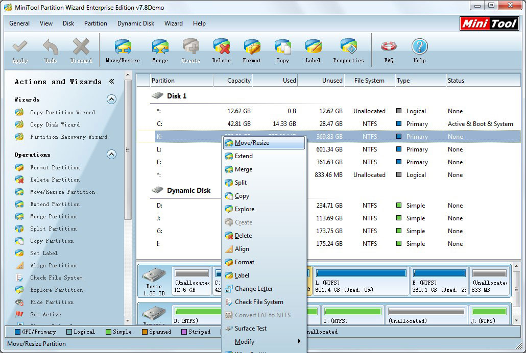Image resolution: width=526 pixels, height=353 pixels.
Task: Click the Merge toolbar icon
Action: [x=160, y=51]
